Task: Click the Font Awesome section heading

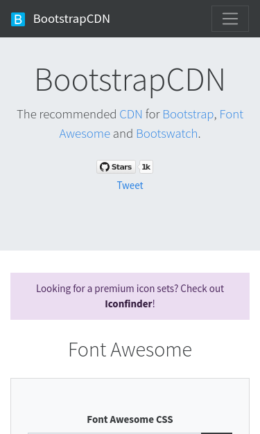Action: pos(130,350)
